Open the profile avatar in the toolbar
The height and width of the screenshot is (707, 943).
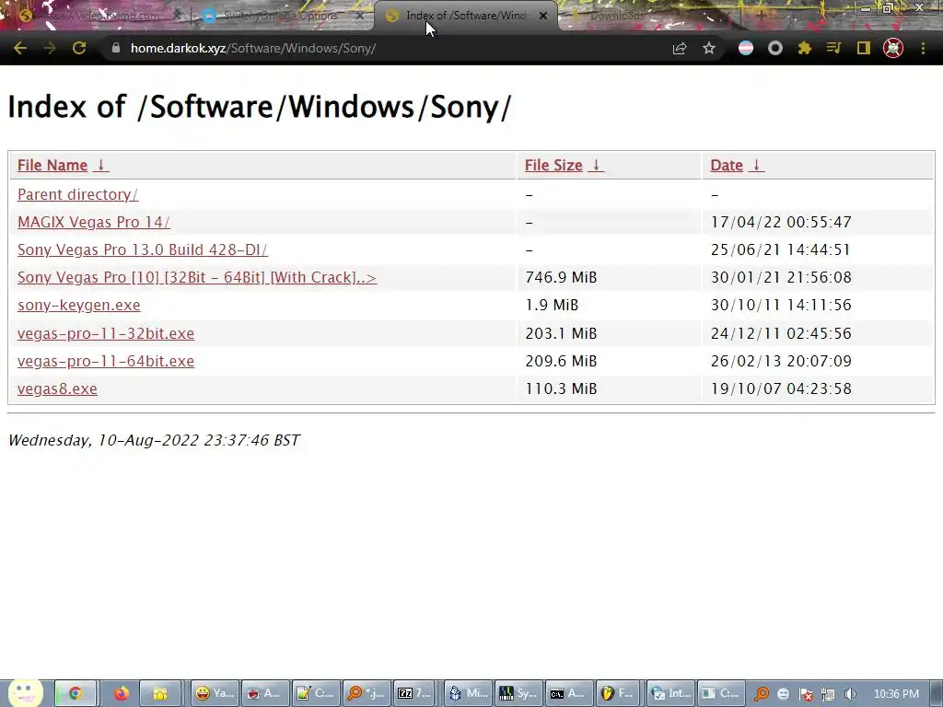(x=893, y=48)
